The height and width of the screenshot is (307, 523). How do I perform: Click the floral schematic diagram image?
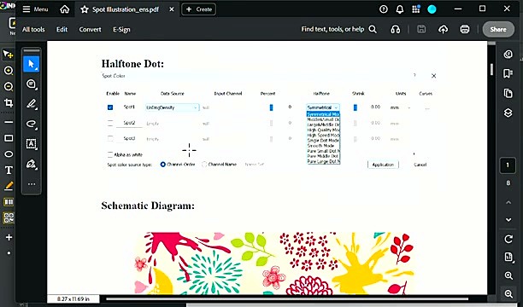[274, 263]
